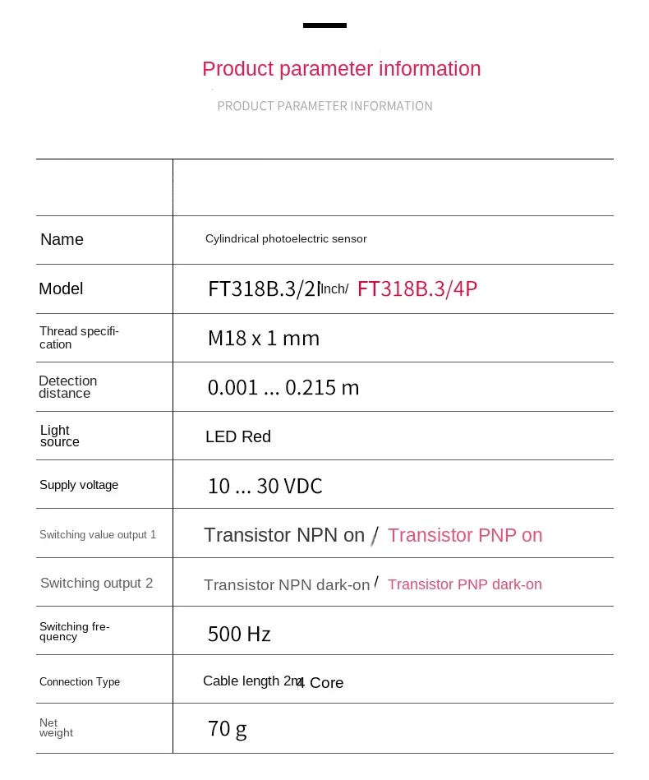Screen dimensions: 649x780
Task: Select the 'Name' row label
Action: click(62, 239)
